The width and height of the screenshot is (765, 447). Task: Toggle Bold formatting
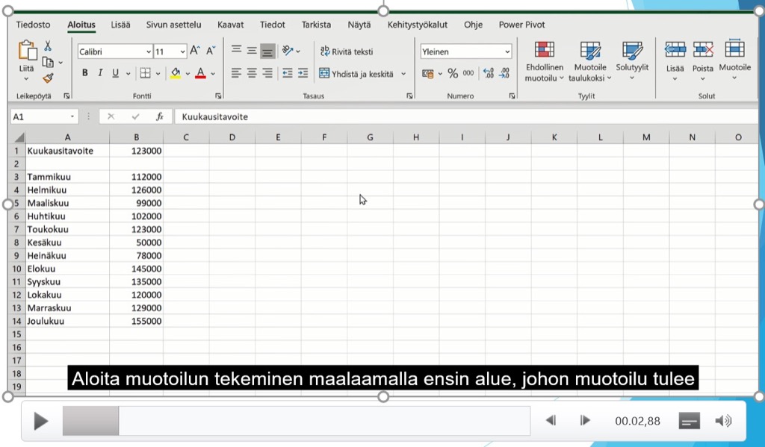tap(85, 73)
